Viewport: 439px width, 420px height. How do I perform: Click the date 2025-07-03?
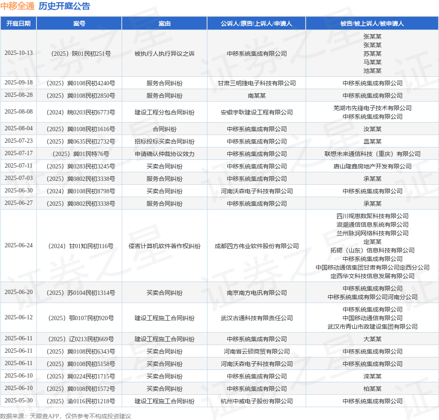point(18,178)
